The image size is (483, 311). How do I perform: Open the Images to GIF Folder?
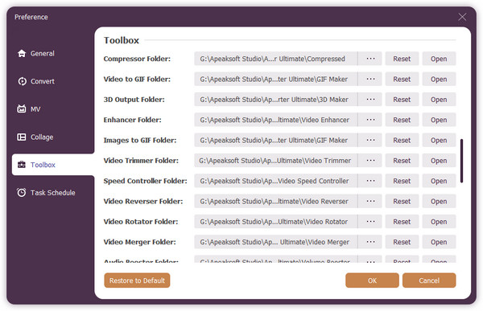point(439,140)
